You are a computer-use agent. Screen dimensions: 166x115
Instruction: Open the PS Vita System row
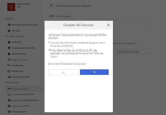point(100,16)
